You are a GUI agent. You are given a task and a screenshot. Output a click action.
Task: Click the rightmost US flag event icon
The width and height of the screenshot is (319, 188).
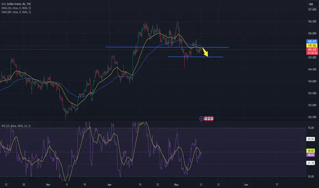212,119
